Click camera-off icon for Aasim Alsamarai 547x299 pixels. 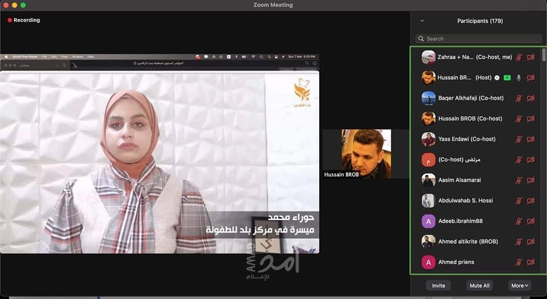click(530, 180)
